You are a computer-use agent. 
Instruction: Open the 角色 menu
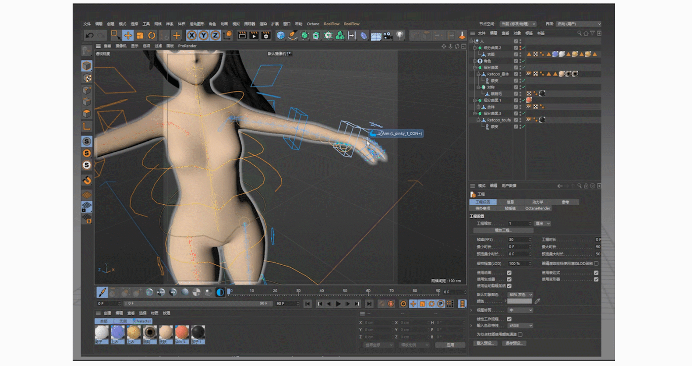212,24
